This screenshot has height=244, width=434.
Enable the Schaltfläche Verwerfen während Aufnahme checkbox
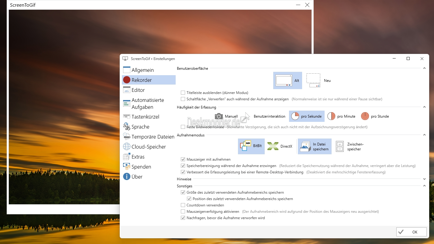click(183, 99)
